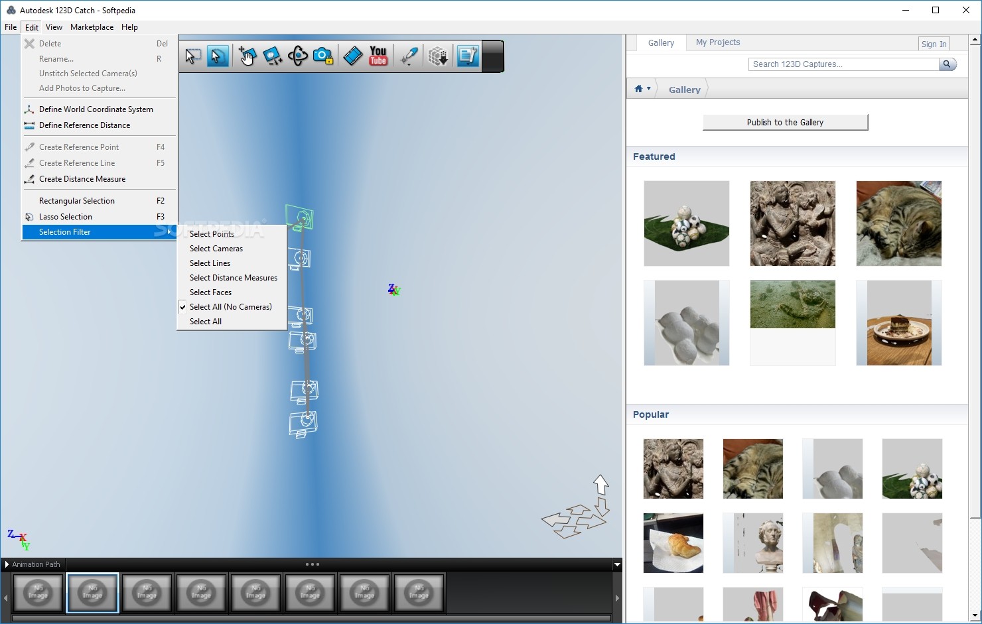This screenshot has width=982, height=624.
Task: Open the animation panel dropdown arrow
Action: click(617, 565)
